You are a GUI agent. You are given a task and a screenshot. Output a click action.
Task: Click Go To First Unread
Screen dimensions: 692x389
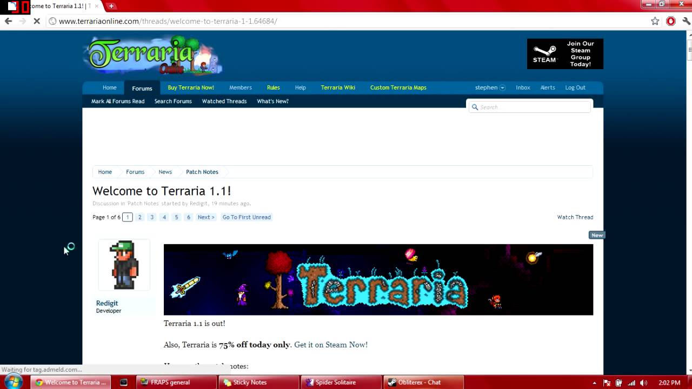coord(247,217)
